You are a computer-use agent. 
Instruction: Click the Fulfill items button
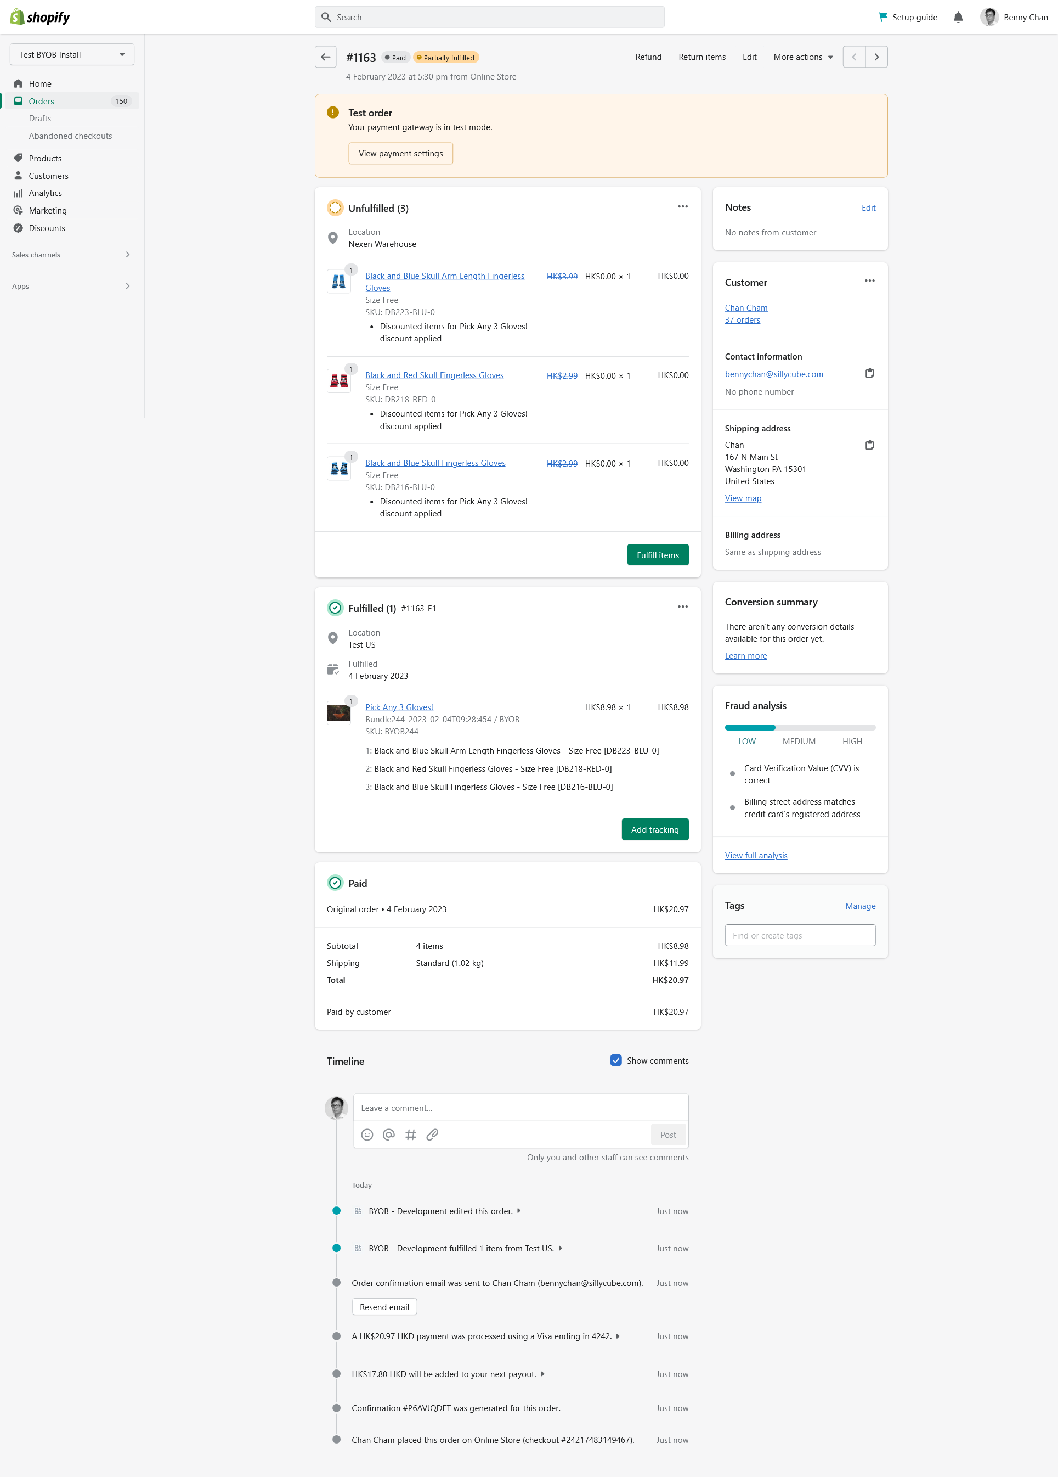click(x=657, y=555)
